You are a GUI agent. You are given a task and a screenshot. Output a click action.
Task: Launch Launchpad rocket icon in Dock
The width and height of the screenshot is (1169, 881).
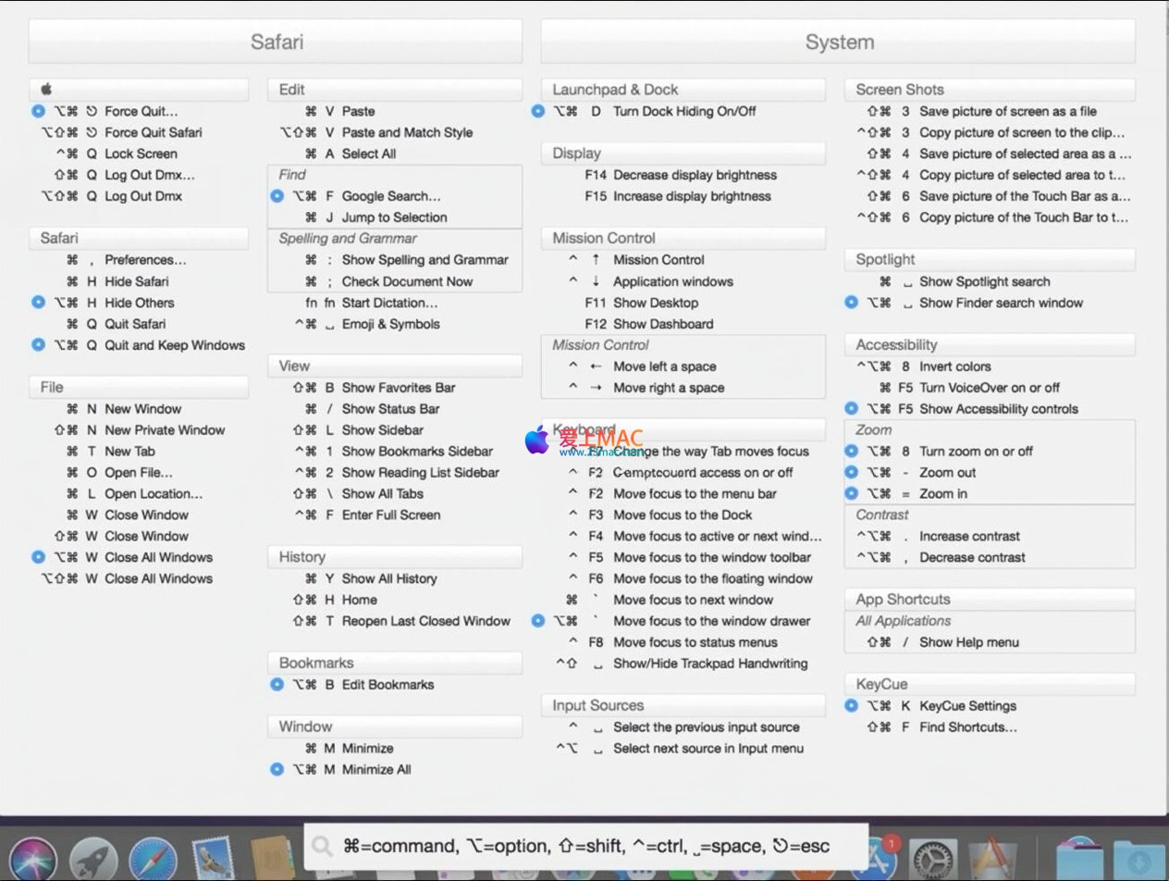93,858
